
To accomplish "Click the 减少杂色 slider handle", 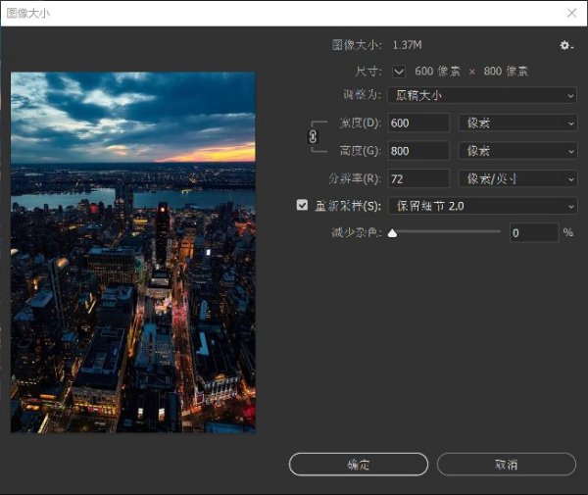I will coord(392,233).
